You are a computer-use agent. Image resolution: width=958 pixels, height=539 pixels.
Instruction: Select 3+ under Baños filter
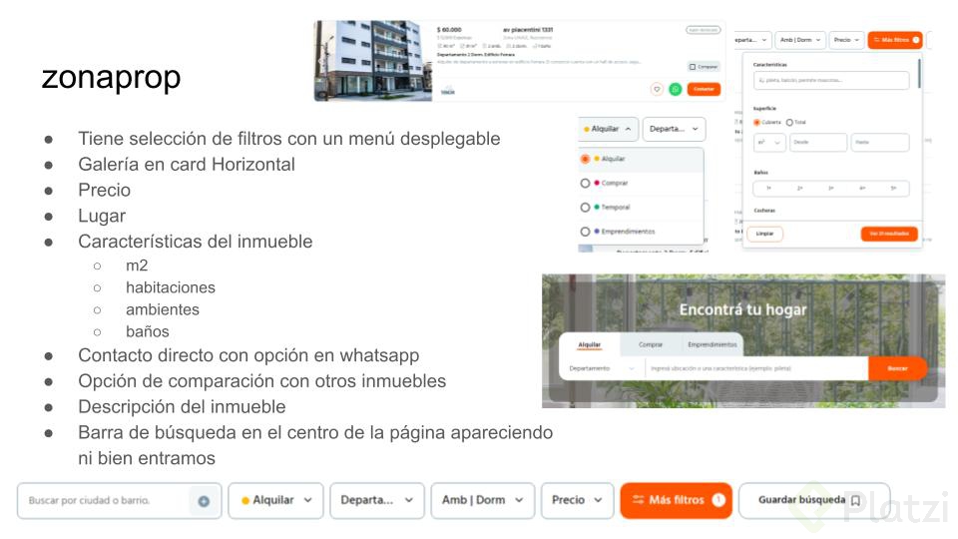[831, 189]
